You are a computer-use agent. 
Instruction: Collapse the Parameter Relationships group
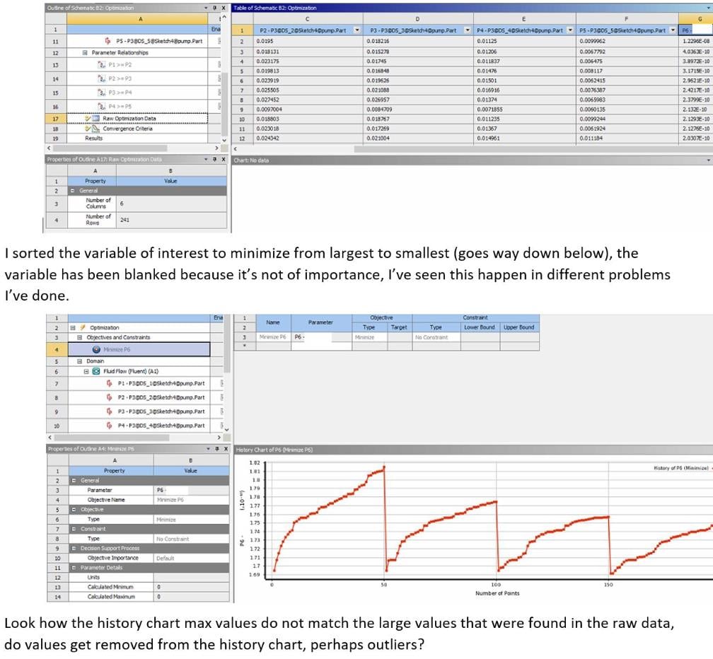pyautogui.click(x=86, y=52)
